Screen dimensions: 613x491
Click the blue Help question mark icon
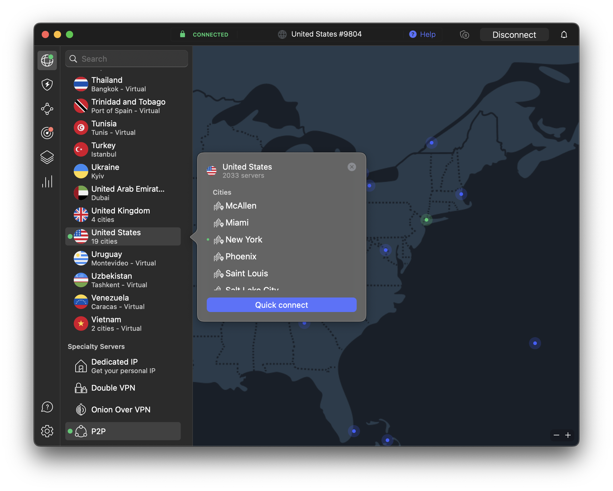pos(413,34)
